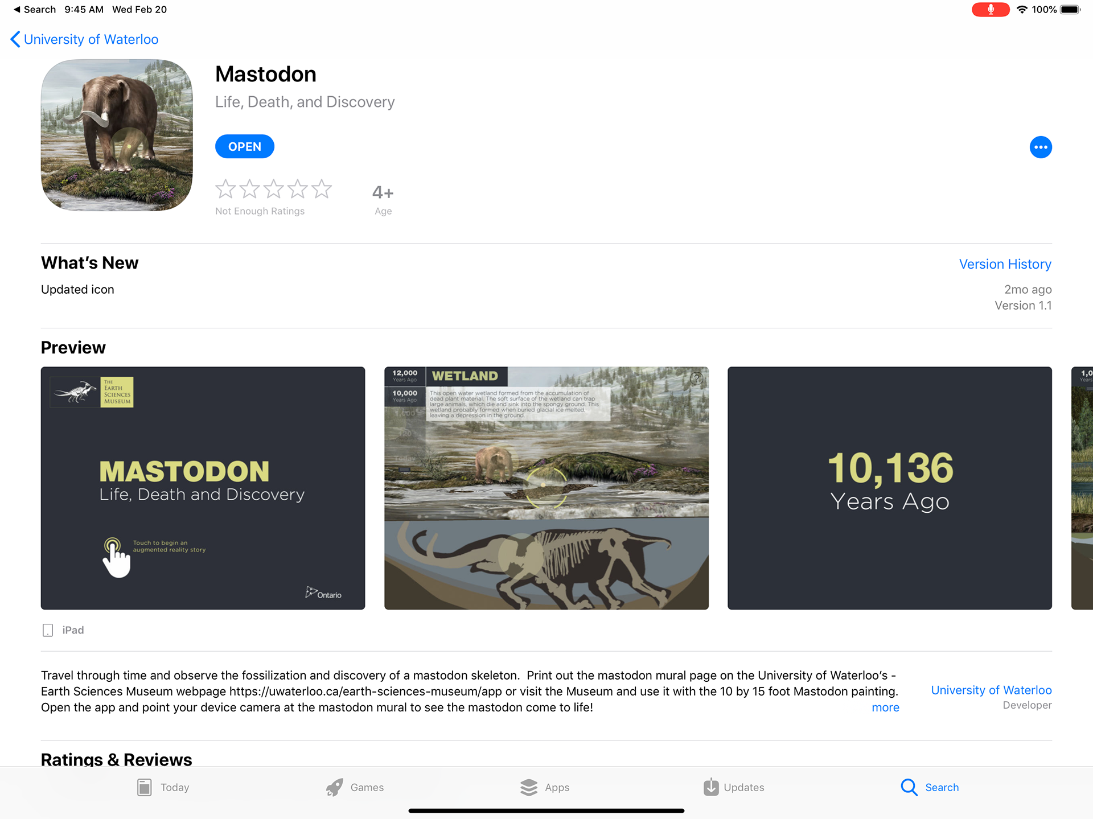Open the Mastodon app with OPEN button

point(245,146)
